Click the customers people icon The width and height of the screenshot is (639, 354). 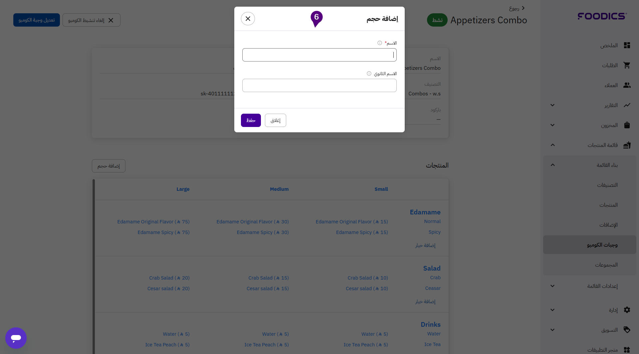tap(627, 85)
